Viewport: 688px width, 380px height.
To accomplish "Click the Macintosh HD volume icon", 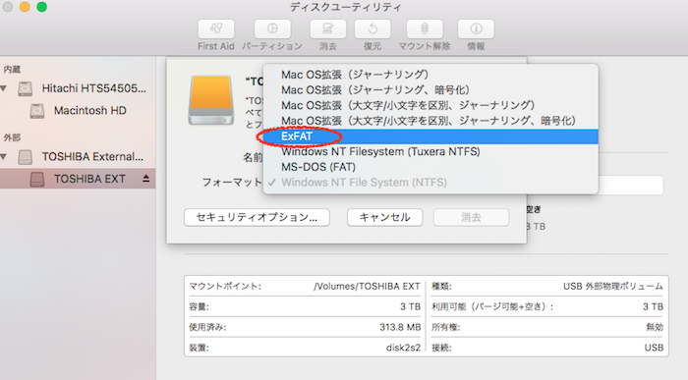I will [x=37, y=111].
